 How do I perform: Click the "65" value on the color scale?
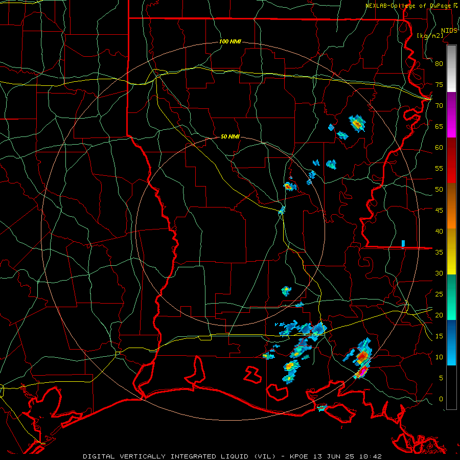pyautogui.click(x=439, y=126)
